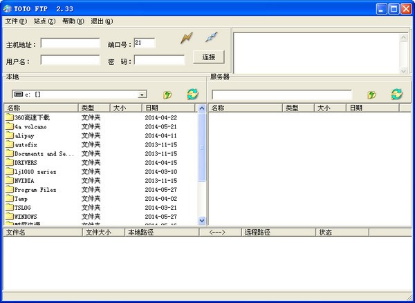
Task: Select the Temp folder icon
Action: click(10, 198)
